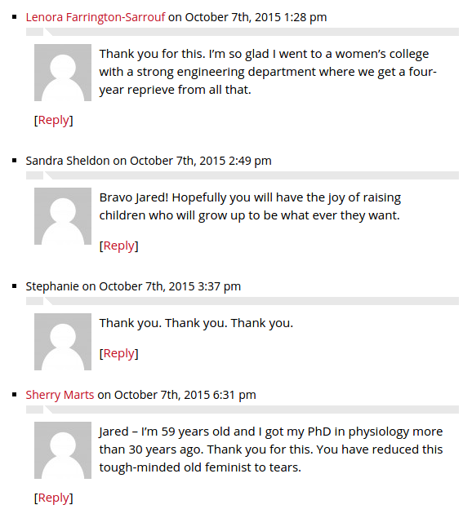Click the October 7th 1:28 pm timestamp
This screenshot has width=472, height=518.
click(x=256, y=17)
